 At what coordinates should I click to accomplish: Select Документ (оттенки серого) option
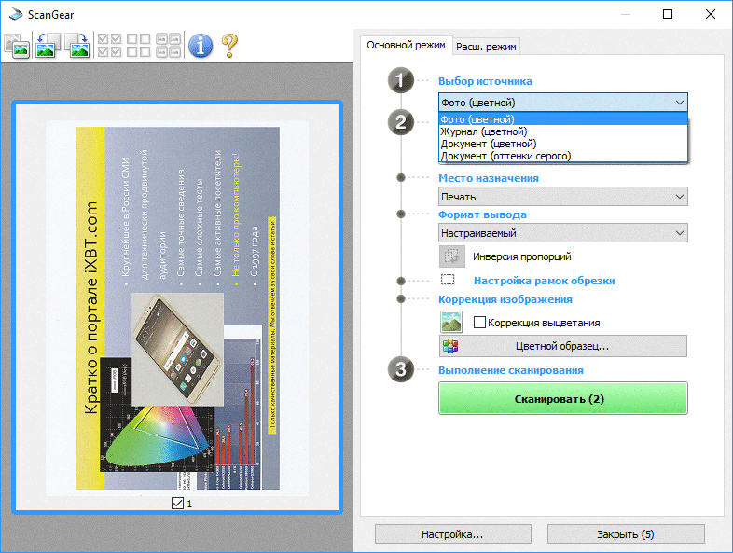[563, 156]
